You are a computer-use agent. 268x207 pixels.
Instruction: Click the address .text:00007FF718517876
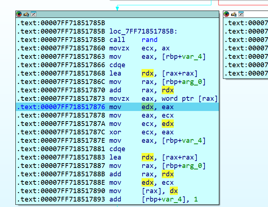pyautogui.click(x=61, y=107)
